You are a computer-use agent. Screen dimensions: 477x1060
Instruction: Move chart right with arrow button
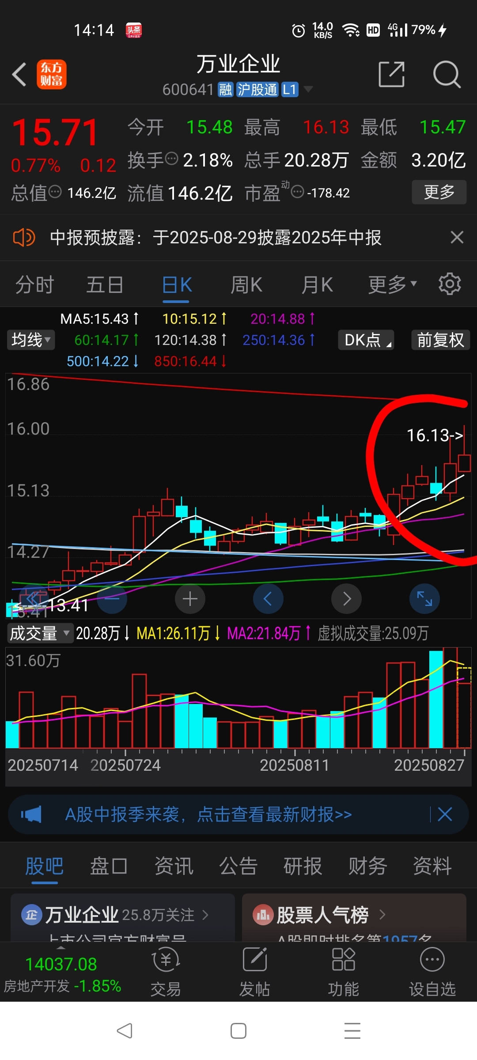(x=347, y=599)
